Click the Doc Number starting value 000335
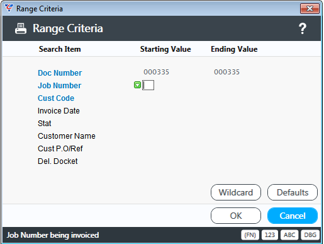324x244 pixels. 156,72
